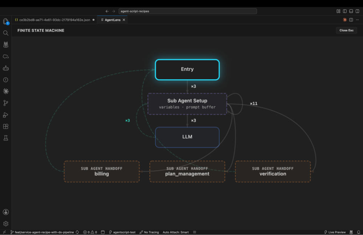363x235 pixels.
Task: Select the Sub Agent Setup node
Action: tap(187, 104)
